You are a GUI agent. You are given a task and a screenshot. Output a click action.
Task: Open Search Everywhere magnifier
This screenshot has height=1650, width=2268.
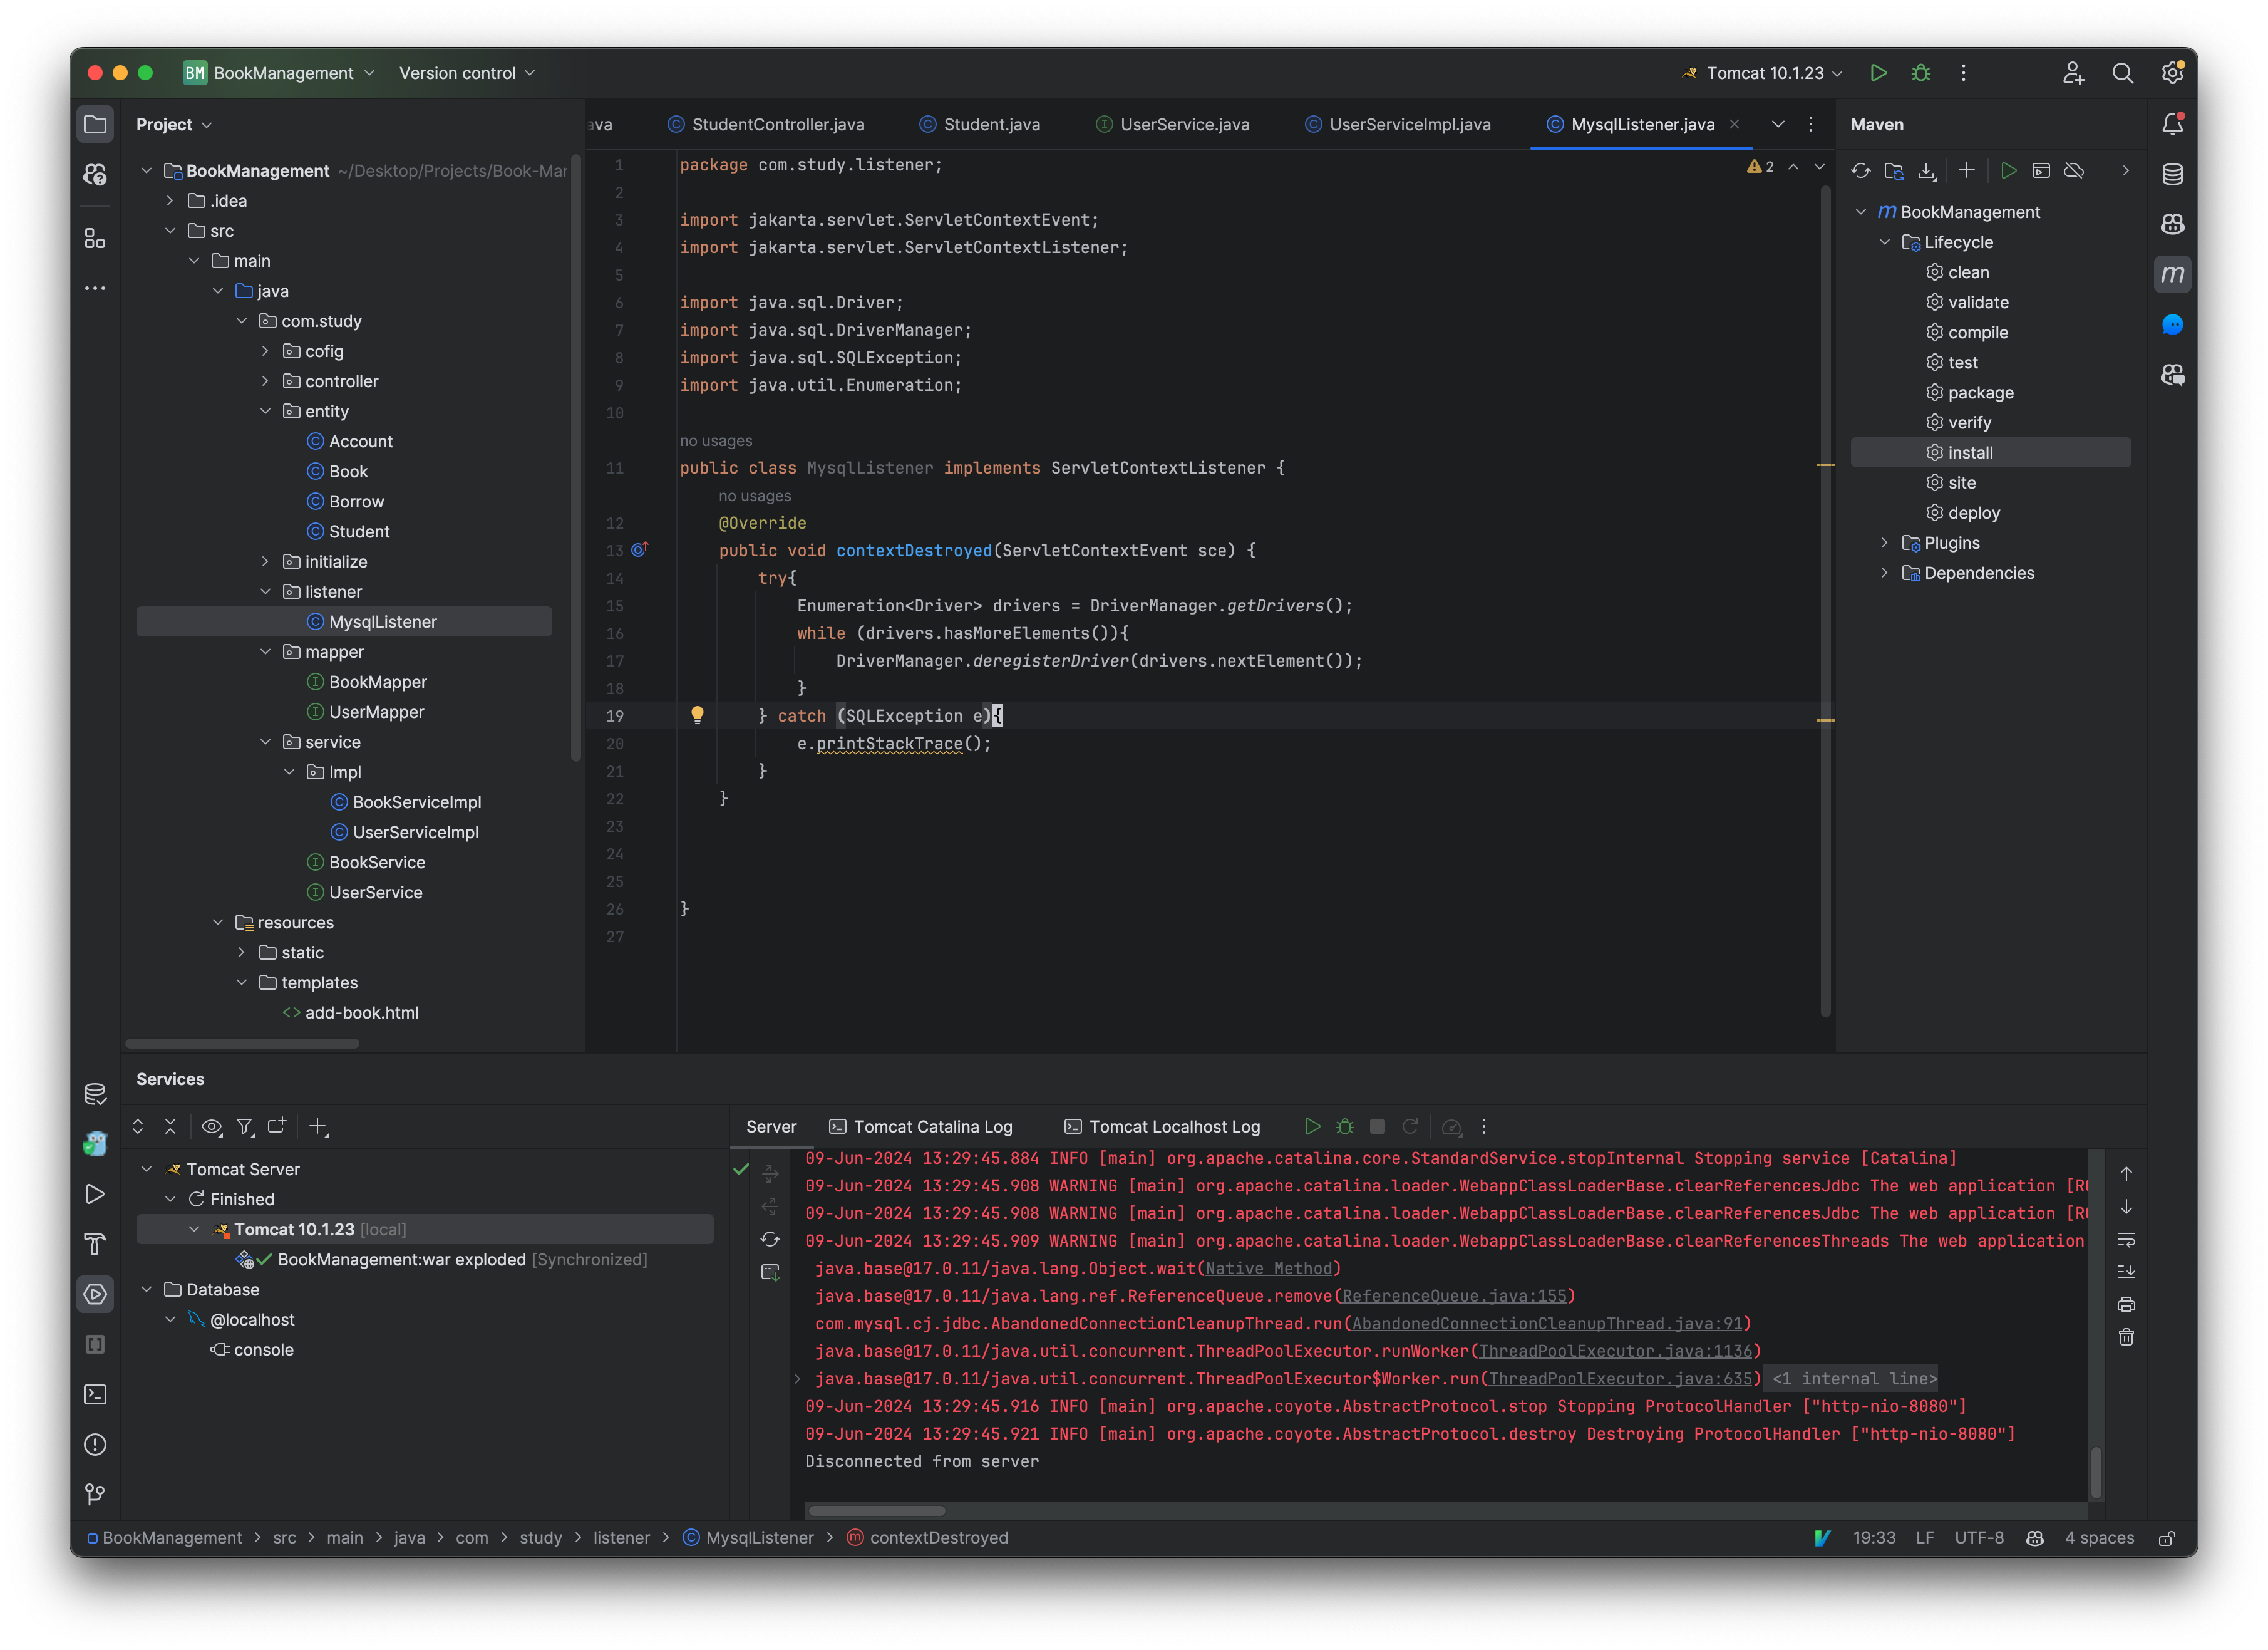point(2123,72)
